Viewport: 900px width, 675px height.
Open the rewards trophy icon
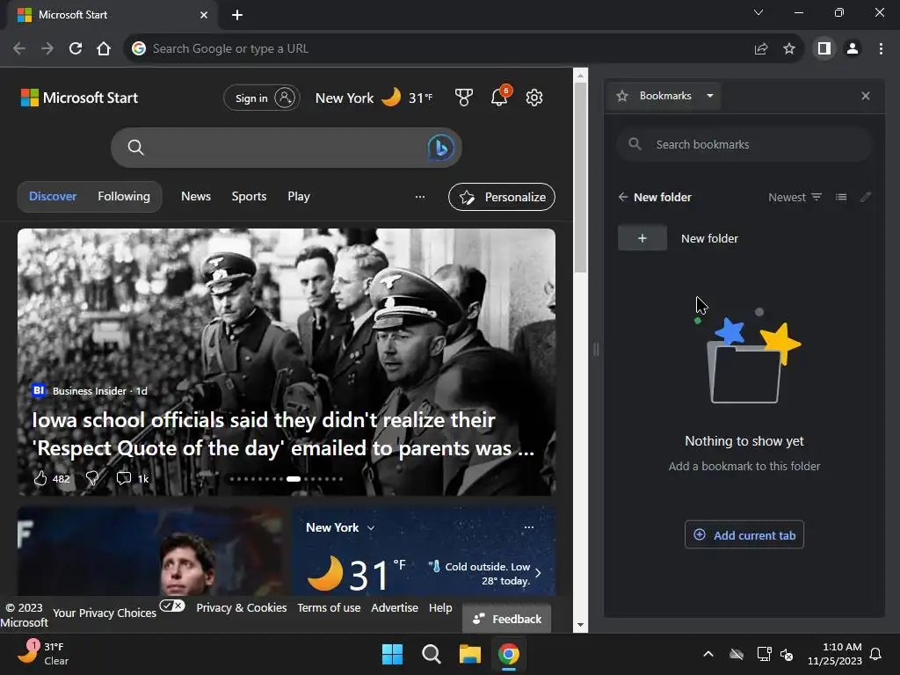[464, 98]
